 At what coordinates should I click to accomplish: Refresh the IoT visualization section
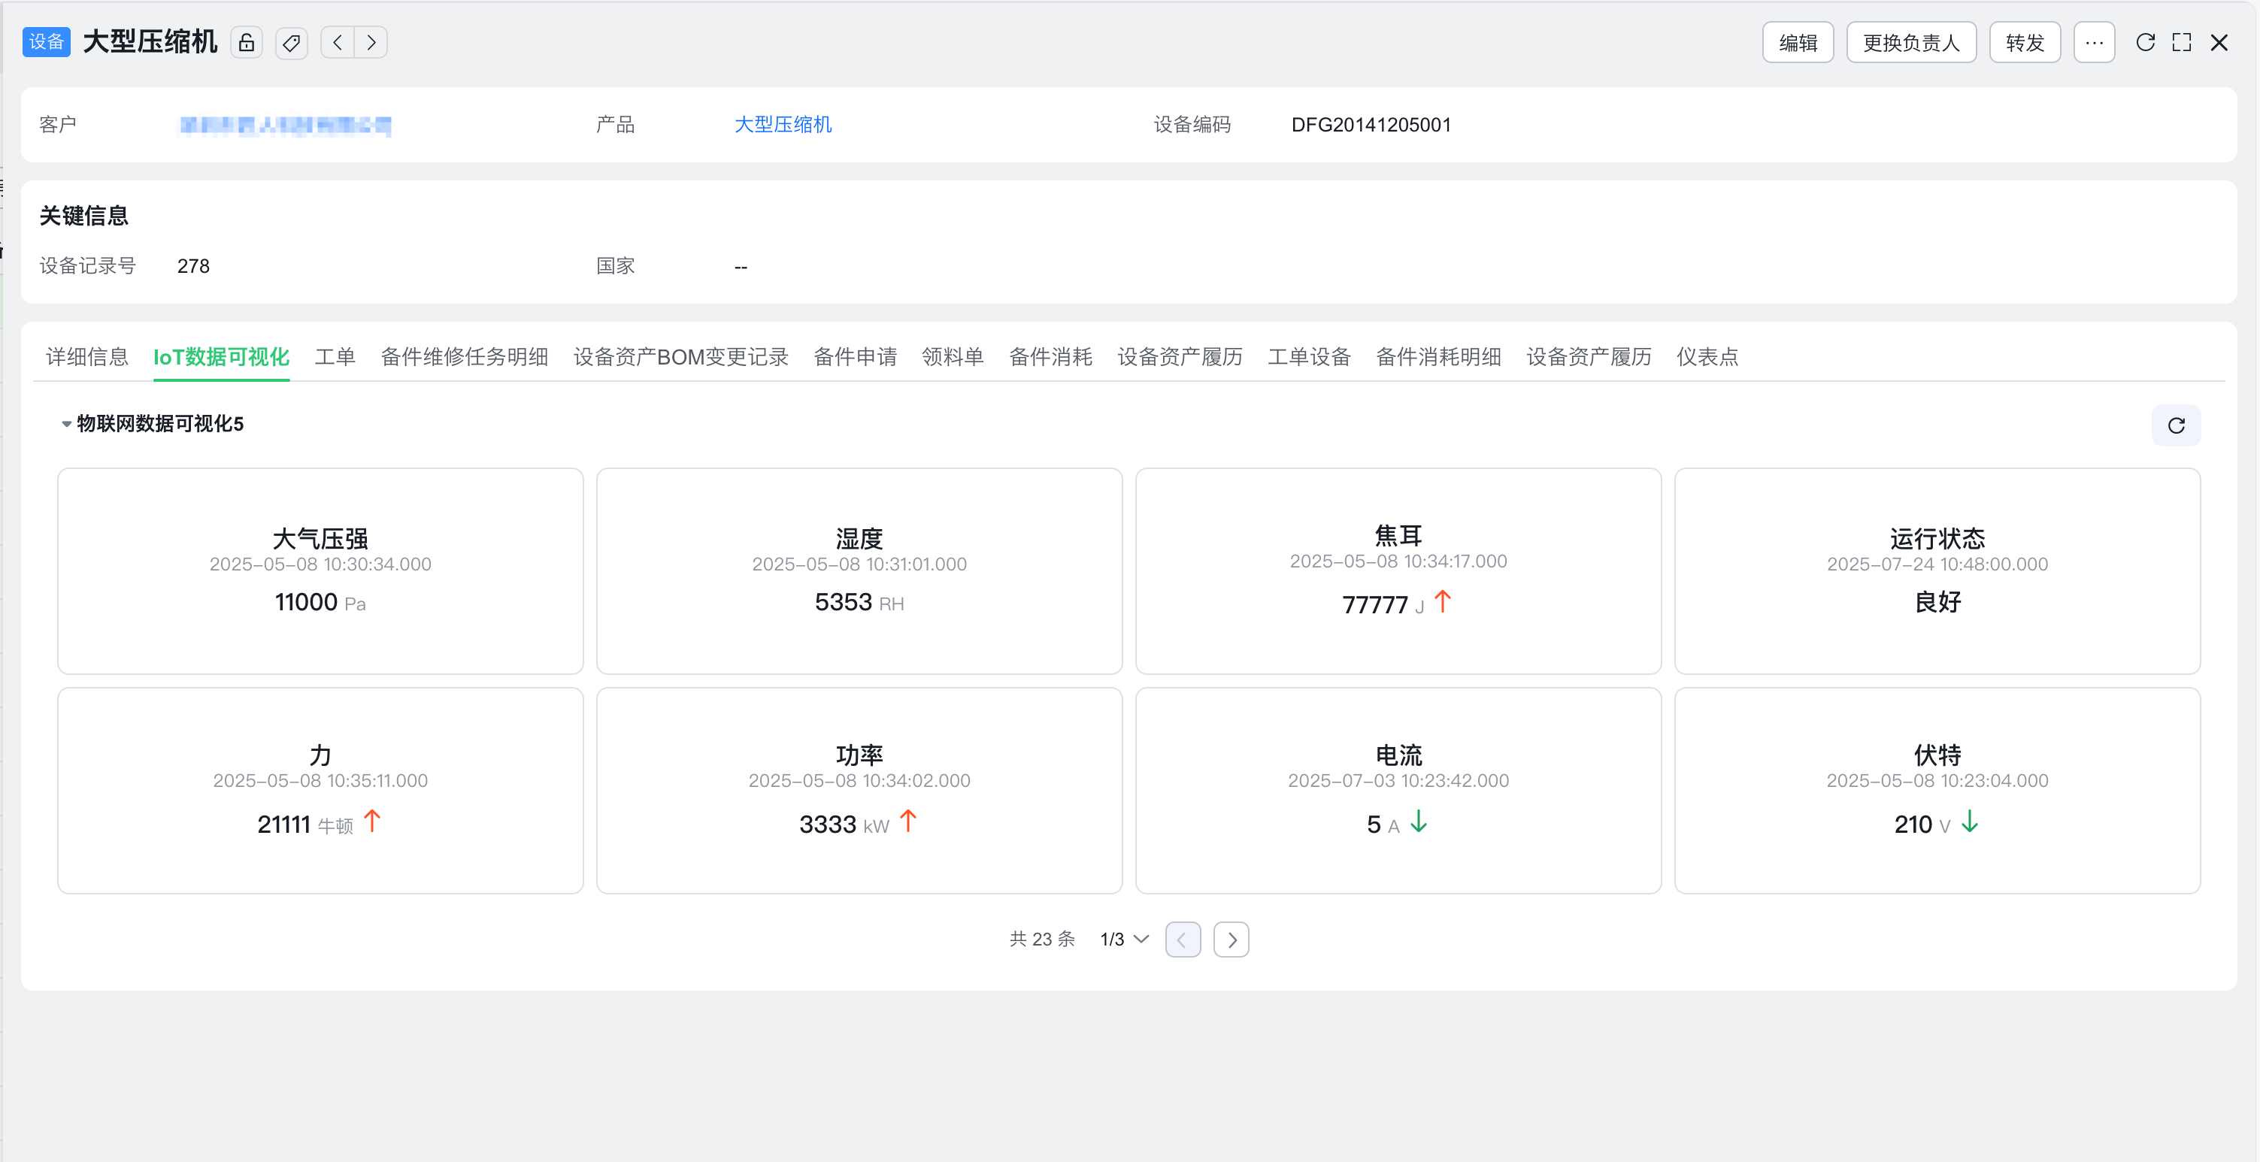[x=2176, y=425]
